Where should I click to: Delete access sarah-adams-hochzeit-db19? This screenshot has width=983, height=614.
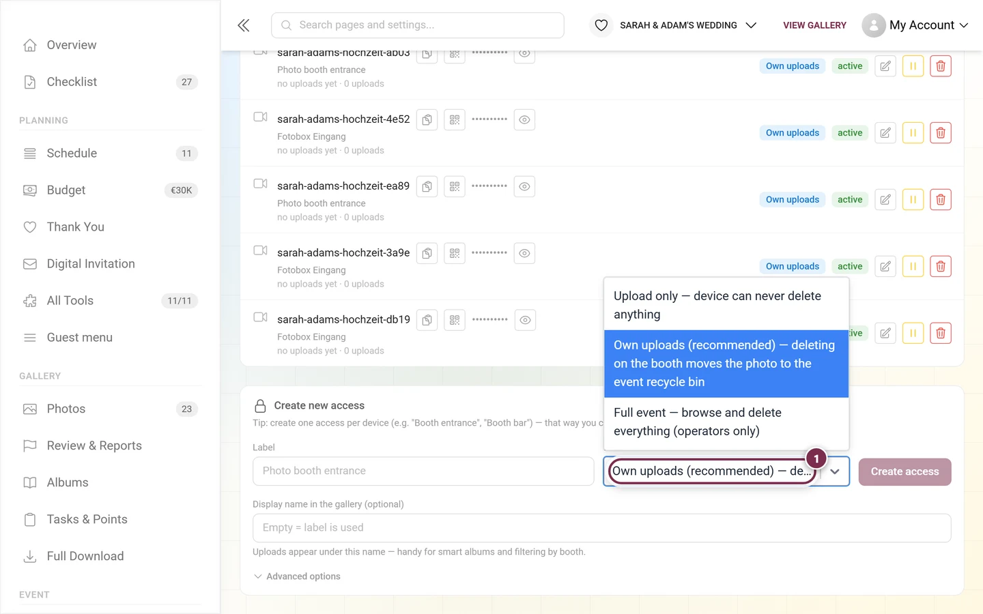(x=941, y=334)
